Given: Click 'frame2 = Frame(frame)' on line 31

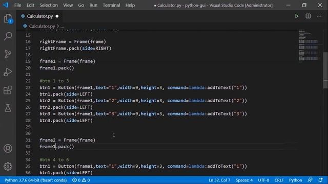Looking at the screenshot, I should tap(67, 140).
